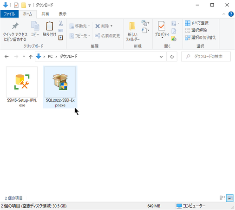Click Downloads in the address breadcrumb
This screenshot has width=235, height=210.
point(69,56)
